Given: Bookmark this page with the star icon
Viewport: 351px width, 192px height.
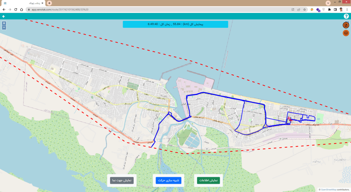Looking at the screenshot, I should pos(304,10).
